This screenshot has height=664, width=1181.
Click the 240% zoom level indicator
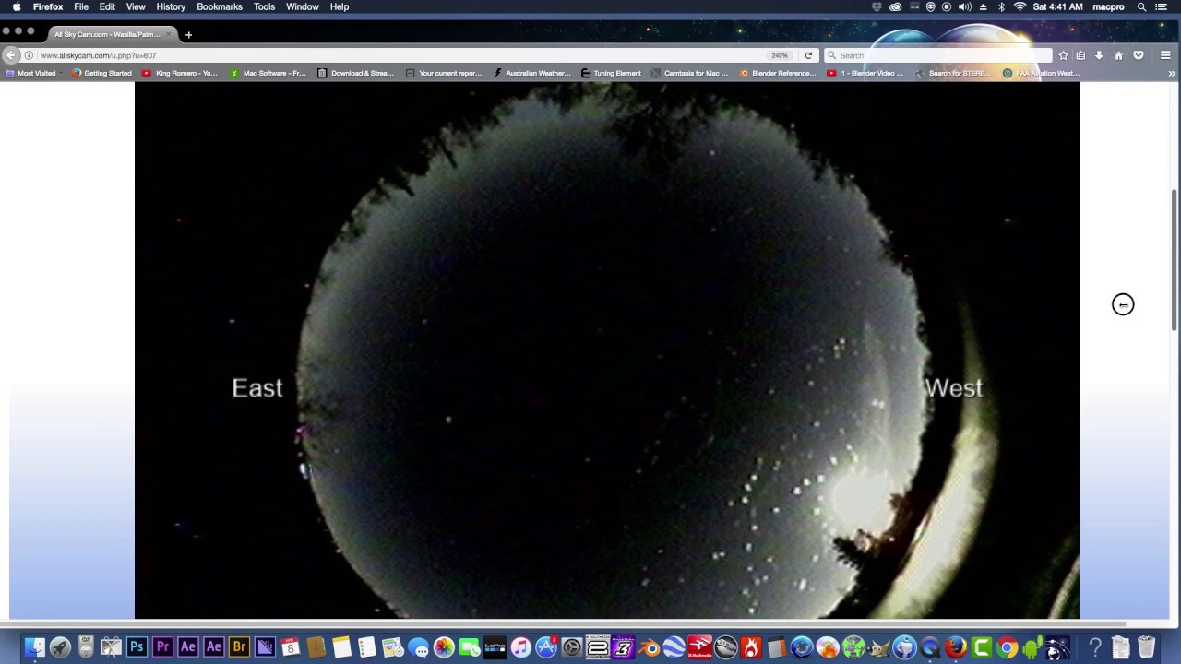click(780, 55)
